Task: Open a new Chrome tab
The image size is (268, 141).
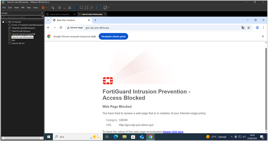Action: point(95,20)
